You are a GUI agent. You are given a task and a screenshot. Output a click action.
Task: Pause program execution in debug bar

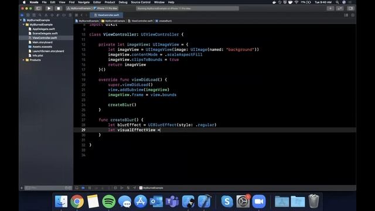click(x=90, y=188)
